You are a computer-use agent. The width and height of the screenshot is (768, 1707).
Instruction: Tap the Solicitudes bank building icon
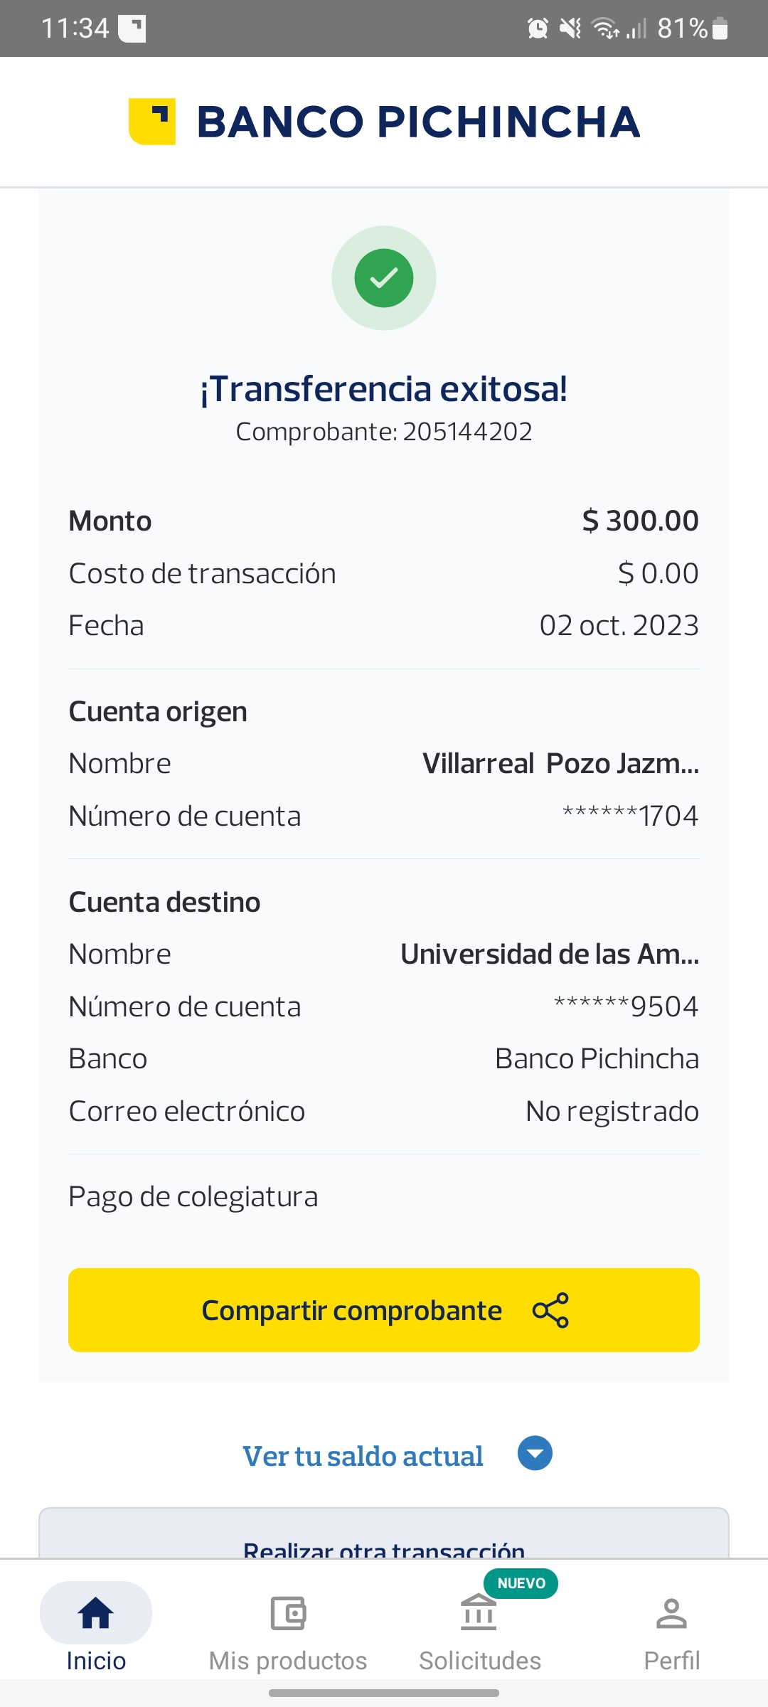click(x=479, y=1612)
